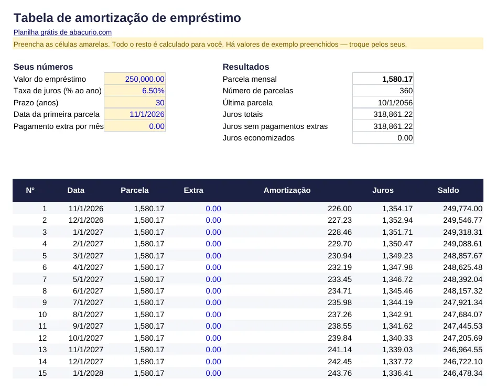Select the balance 249,546.77
Screen dimensions: 496x391
[x=462, y=220]
